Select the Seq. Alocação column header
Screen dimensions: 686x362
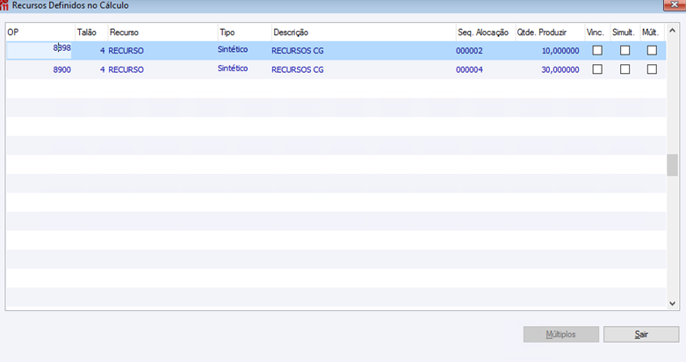(x=486, y=32)
